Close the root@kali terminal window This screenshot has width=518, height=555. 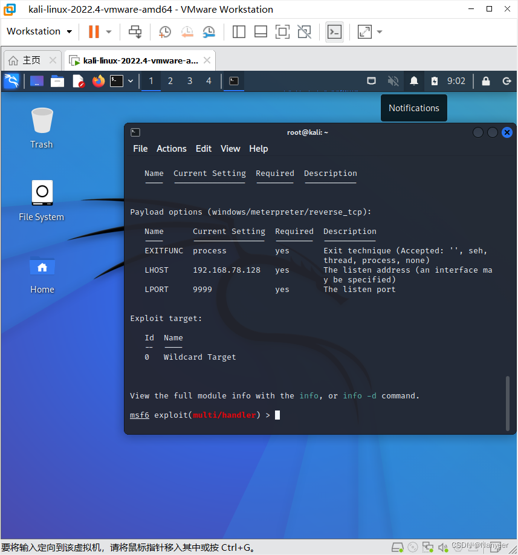point(507,132)
